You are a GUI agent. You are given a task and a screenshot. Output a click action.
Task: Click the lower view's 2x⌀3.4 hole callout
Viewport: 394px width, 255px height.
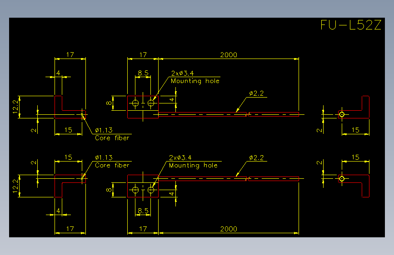[x=180, y=157]
